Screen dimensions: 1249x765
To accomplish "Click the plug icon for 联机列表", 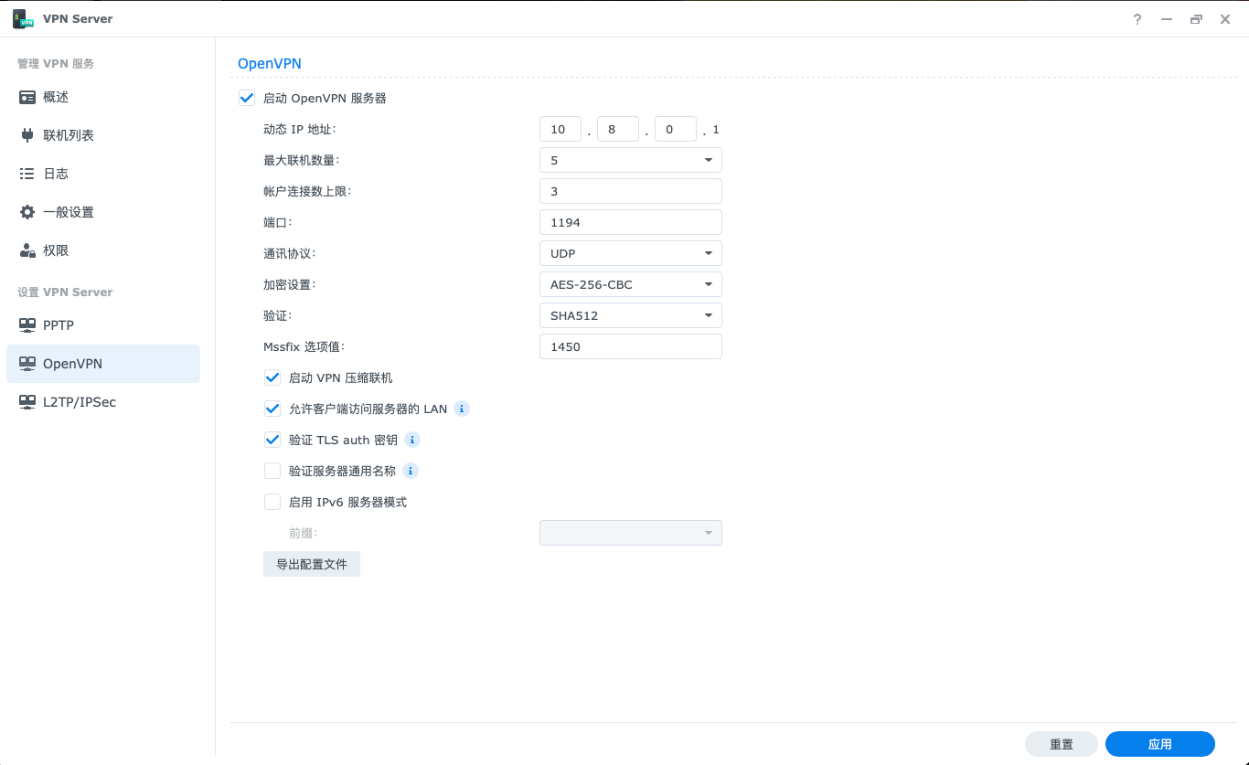I will pyautogui.click(x=27, y=135).
